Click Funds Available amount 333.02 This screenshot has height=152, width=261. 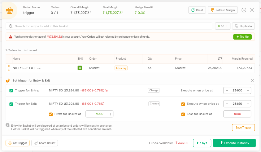[182, 143]
